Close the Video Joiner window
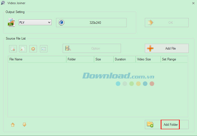The width and height of the screenshot is (197, 136). (x=193, y=3)
